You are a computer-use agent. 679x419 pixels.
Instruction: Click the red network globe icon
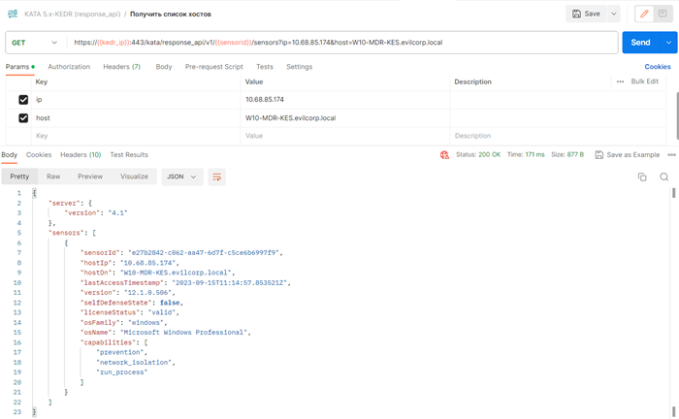(444, 155)
